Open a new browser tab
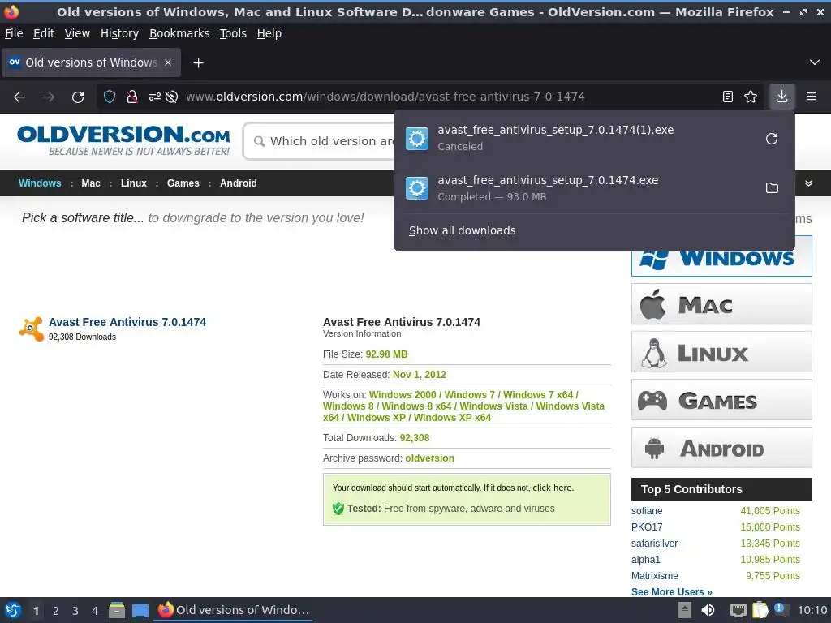Image resolution: width=831 pixels, height=623 pixels. [198, 63]
